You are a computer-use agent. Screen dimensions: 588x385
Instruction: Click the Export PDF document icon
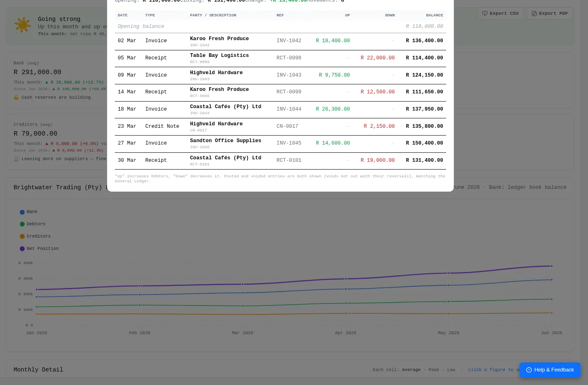tap(534, 14)
